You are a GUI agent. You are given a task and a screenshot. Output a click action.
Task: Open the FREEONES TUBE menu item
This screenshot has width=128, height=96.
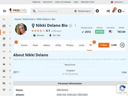[87, 2]
